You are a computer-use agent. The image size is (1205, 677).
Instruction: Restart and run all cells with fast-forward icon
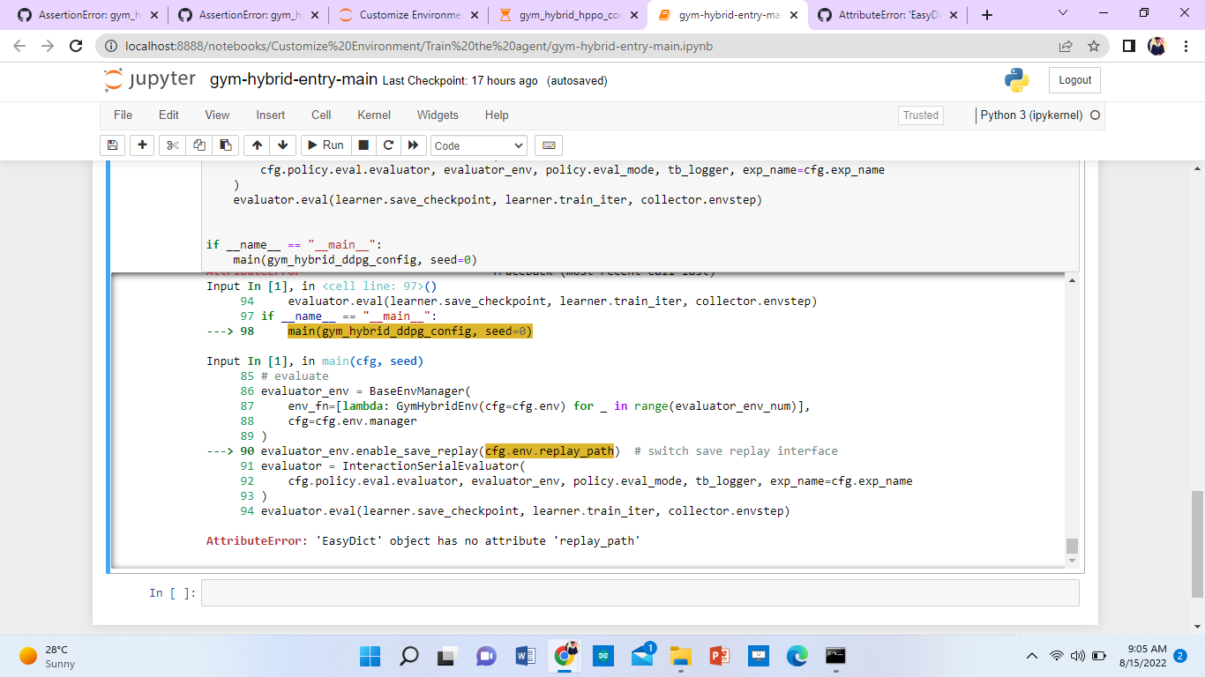411,145
